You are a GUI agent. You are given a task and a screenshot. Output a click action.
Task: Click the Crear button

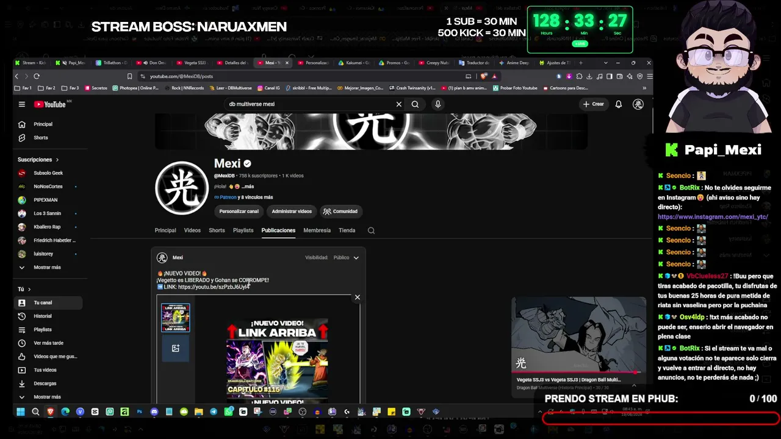(593, 104)
